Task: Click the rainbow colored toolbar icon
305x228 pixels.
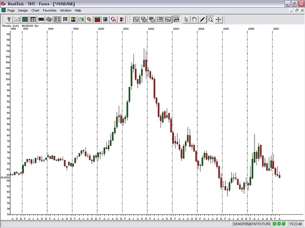Action: pyautogui.click(x=73, y=19)
